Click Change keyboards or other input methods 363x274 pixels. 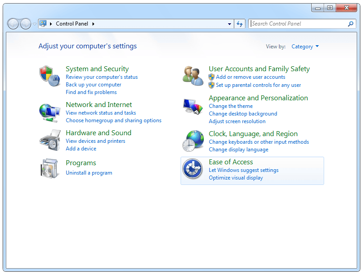click(x=259, y=142)
